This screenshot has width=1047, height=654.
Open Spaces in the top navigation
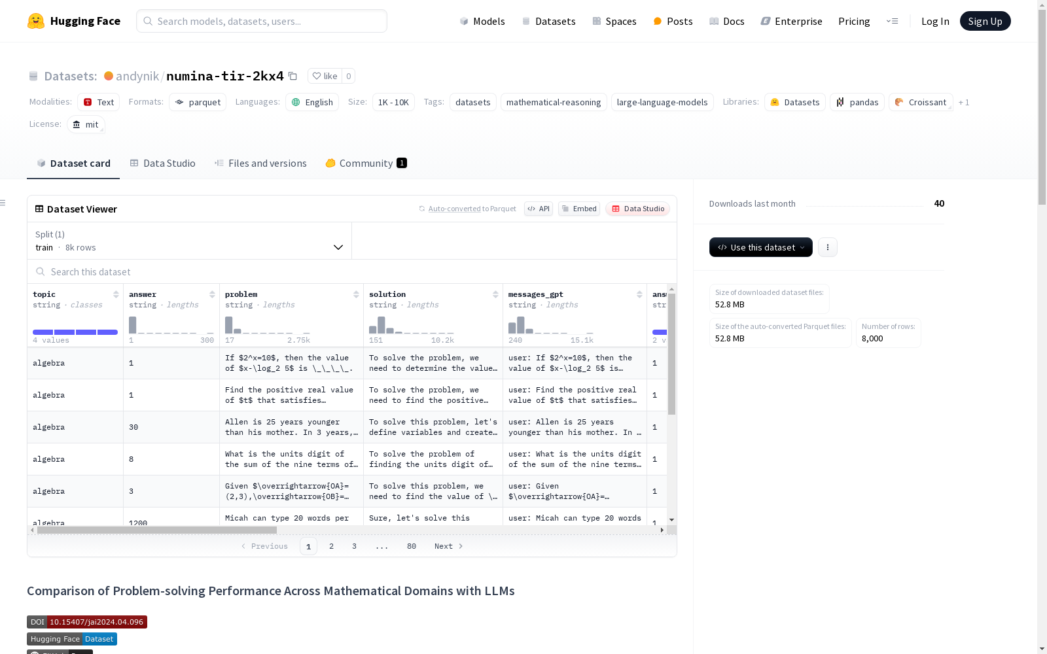click(x=614, y=21)
